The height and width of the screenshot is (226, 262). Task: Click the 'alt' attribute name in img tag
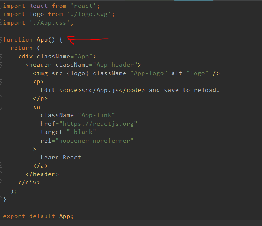pos(177,73)
